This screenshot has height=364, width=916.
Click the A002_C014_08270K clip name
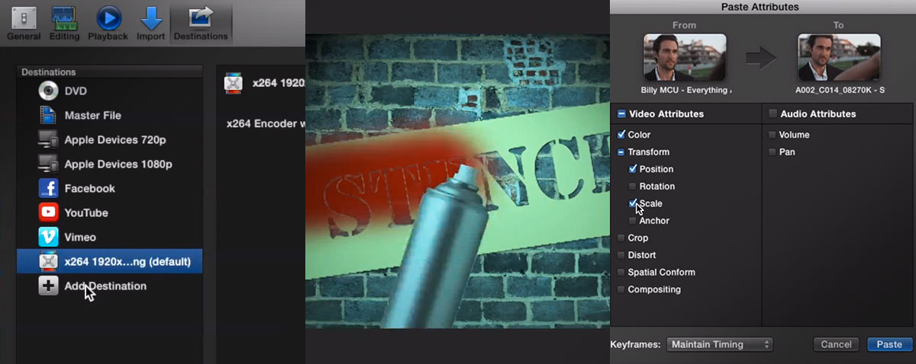pyautogui.click(x=840, y=91)
